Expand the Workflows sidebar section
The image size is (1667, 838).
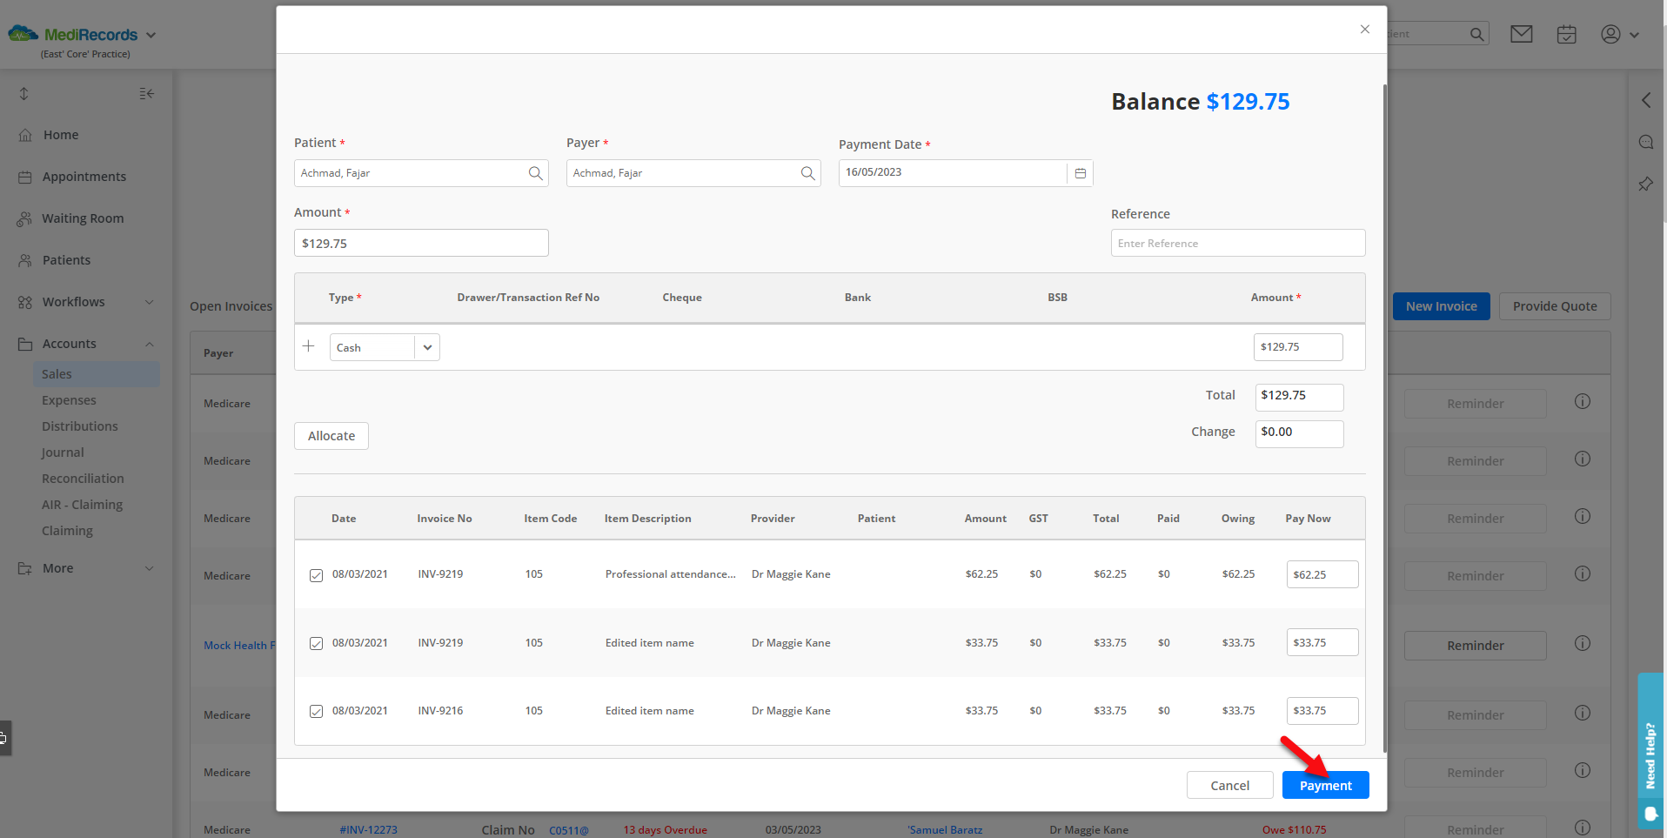pyautogui.click(x=149, y=302)
